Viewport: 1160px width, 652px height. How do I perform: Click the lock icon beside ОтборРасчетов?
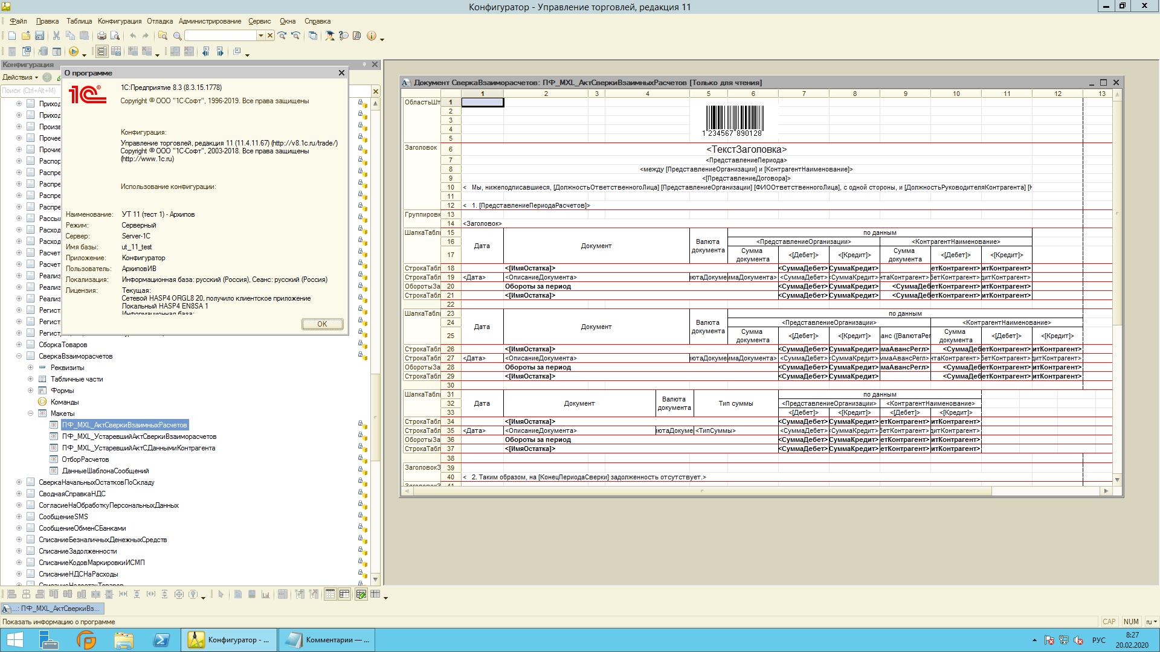point(361,459)
